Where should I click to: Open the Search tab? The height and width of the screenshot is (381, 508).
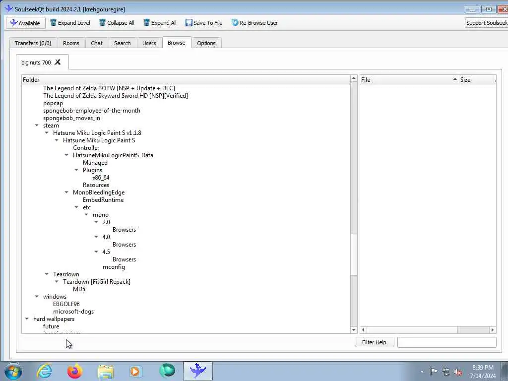[123, 43]
